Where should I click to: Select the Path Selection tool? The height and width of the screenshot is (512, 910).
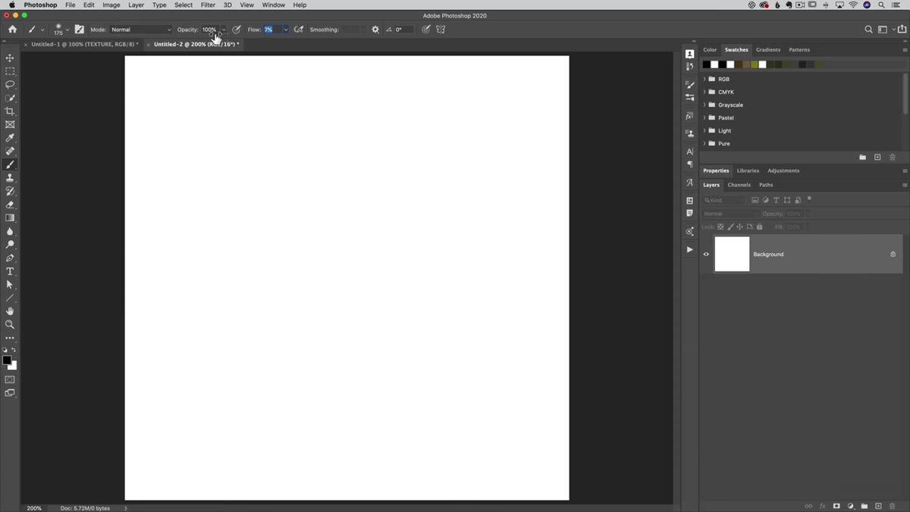[x=10, y=285]
